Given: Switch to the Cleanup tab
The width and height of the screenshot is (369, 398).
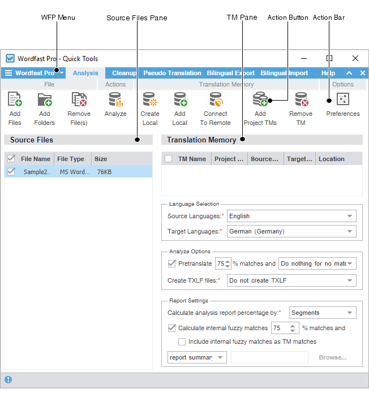Looking at the screenshot, I should pyautogui.click(x=125, y=73).
